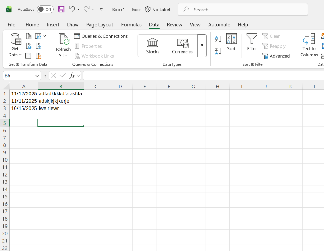
Task: Switch to the Insert tab
Action: [x=53, y=25]
